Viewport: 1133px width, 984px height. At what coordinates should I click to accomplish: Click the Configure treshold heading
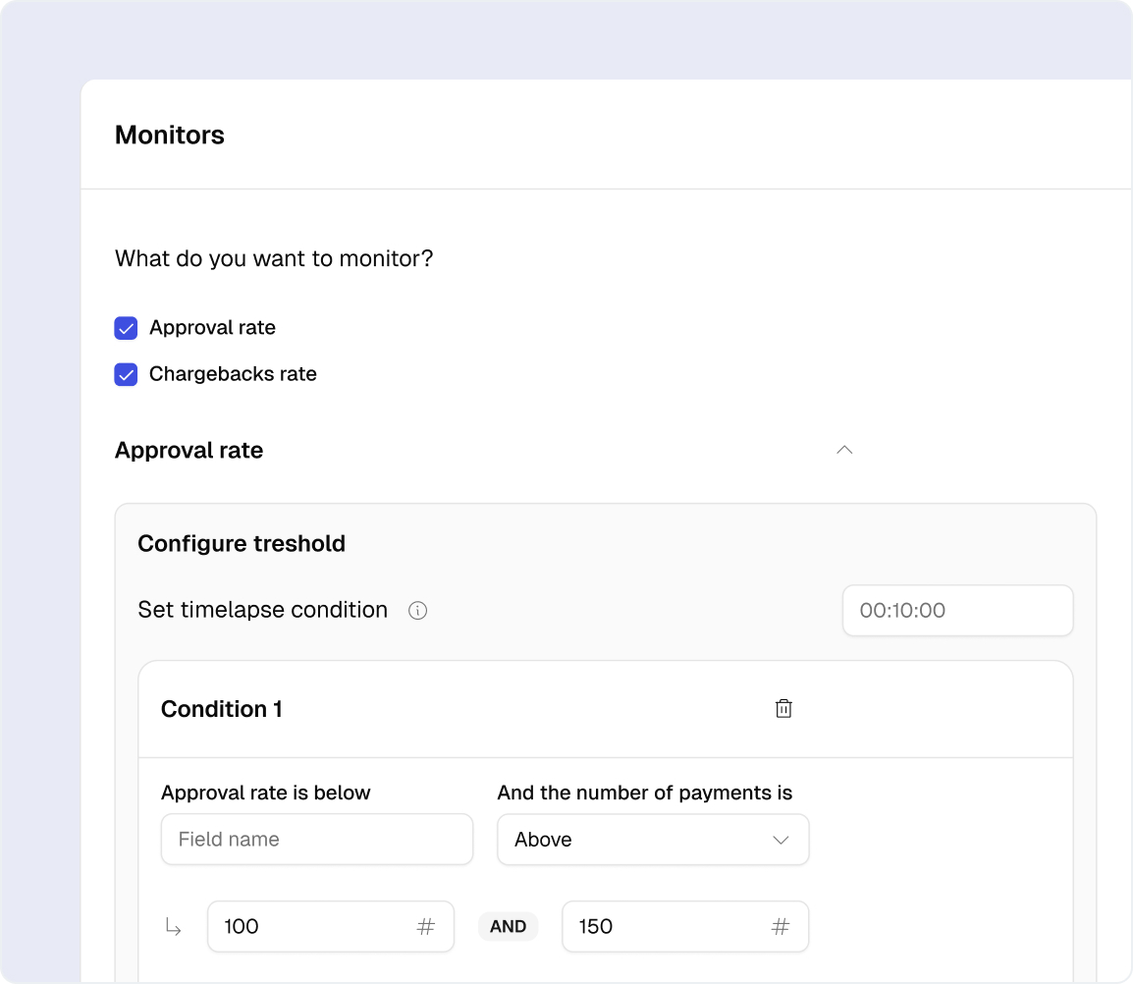242,544
